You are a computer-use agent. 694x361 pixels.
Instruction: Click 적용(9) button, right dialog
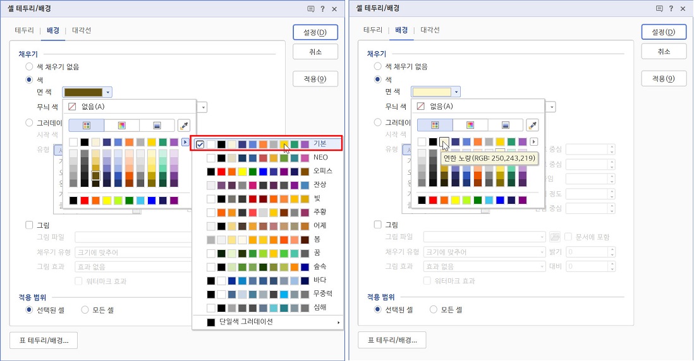[x=664, y=78]
